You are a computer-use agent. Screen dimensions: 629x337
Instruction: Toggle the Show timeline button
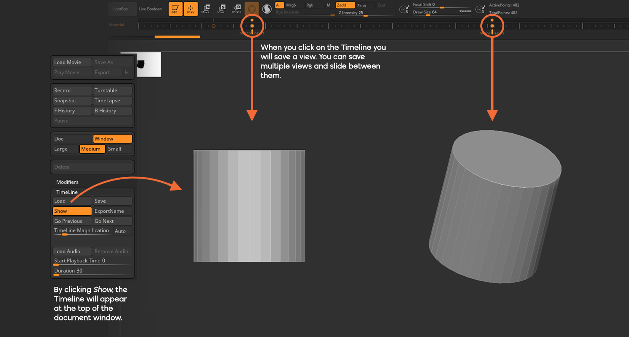point(72,211)
